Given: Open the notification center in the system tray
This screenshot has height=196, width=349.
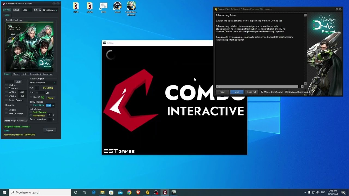Looking at the screenshot, I should [x=343, y=192].
